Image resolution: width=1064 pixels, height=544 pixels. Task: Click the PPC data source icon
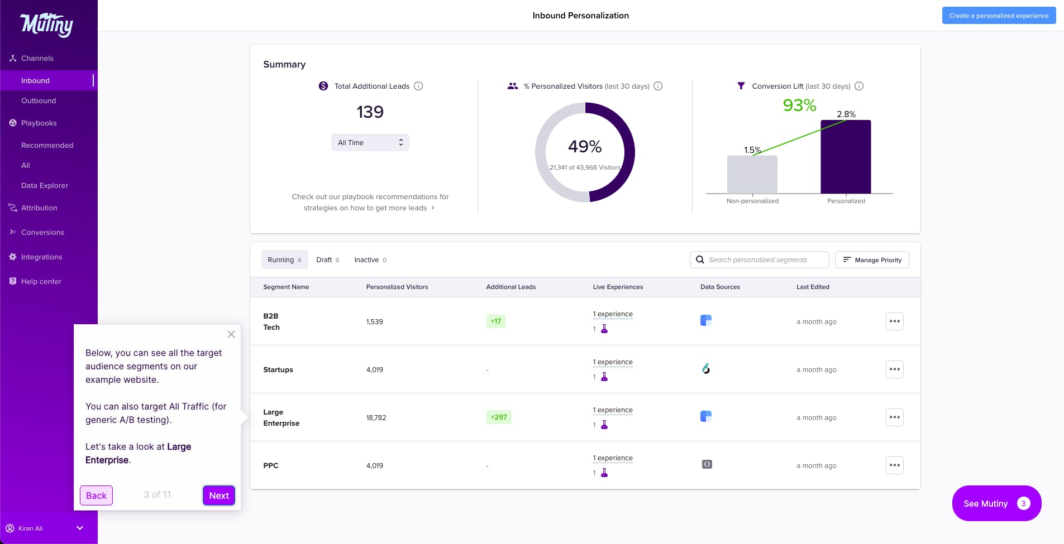coord(707,464)
